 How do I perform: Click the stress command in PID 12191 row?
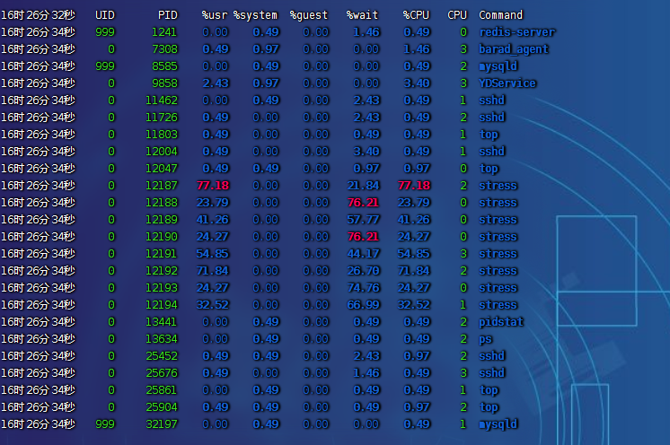coord(498,254)
